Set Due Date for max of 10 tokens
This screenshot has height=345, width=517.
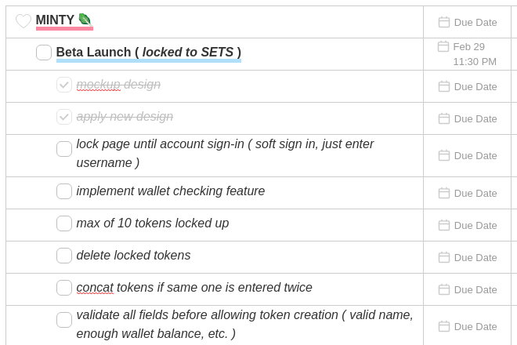point(468,226)
